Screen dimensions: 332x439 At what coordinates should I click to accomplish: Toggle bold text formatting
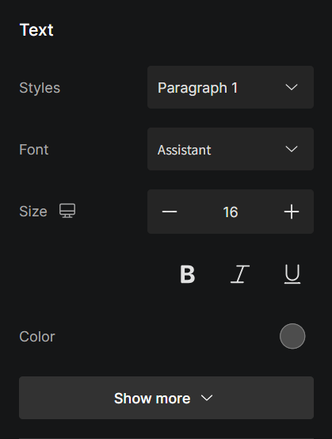(x=187, y=274)
